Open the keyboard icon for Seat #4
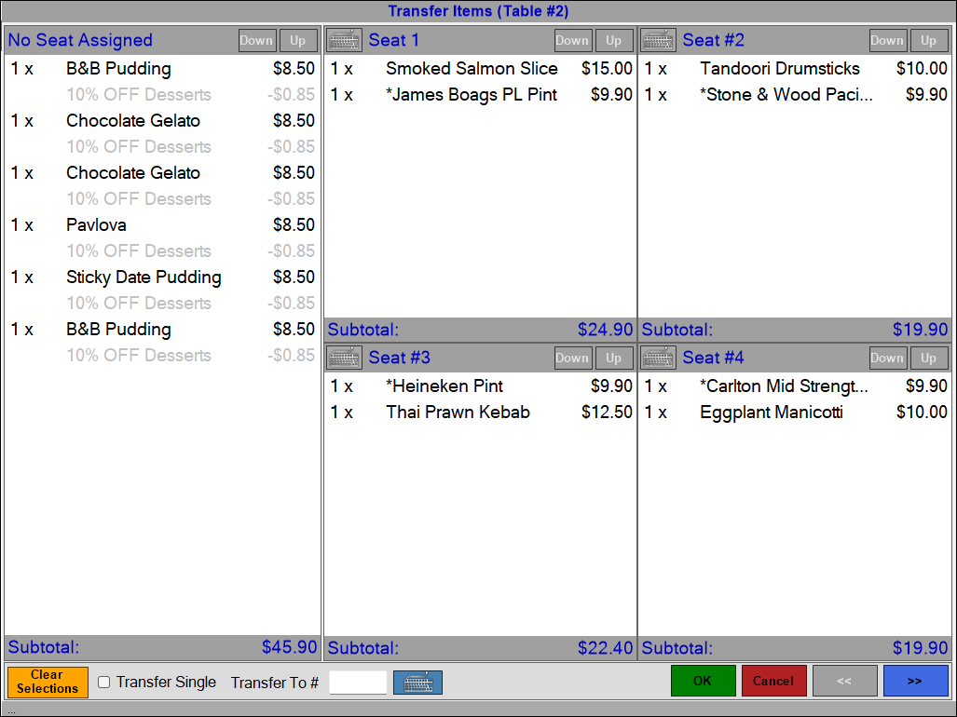Screen dimensions: 957x717 click(658, 358)
